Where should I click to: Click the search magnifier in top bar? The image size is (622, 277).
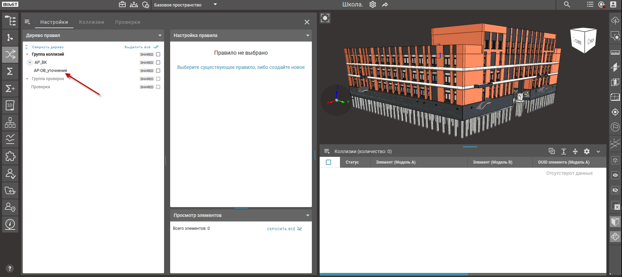point(567,4)
